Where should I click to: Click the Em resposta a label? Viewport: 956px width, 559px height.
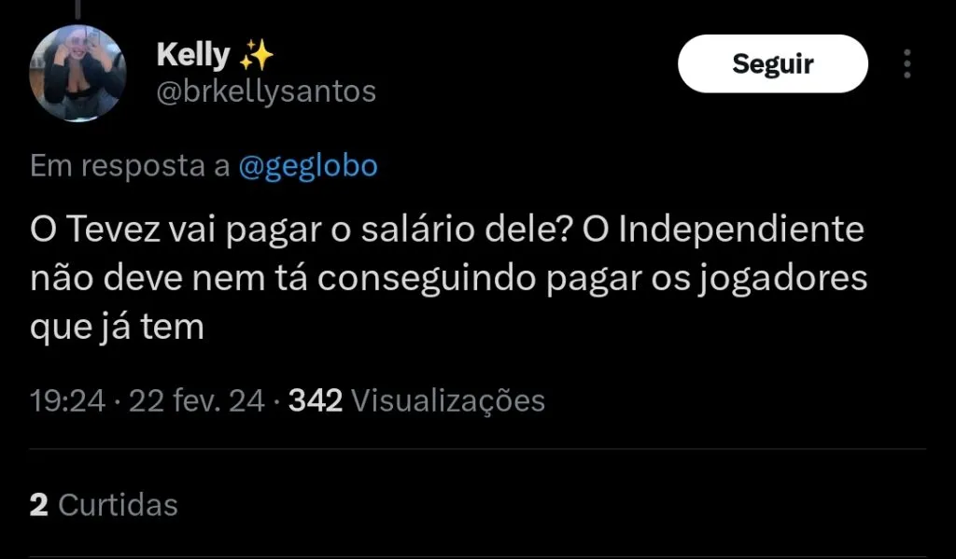[x=130, y=166]
